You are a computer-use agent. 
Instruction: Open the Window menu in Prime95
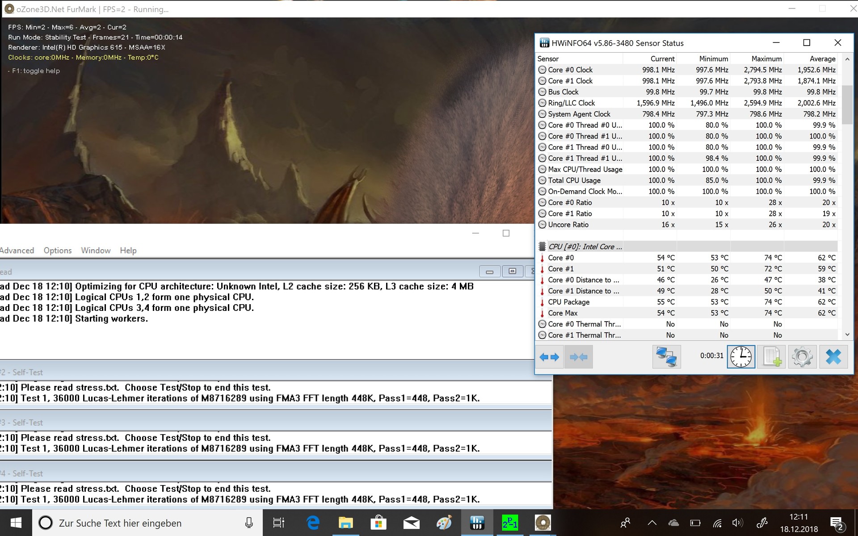(x=96, y=251)
